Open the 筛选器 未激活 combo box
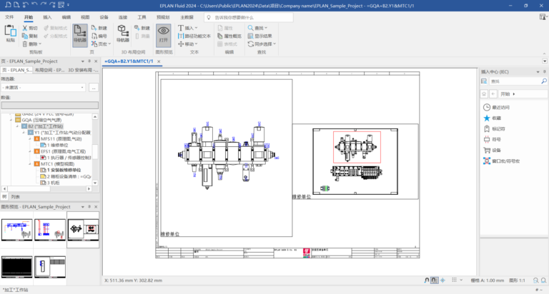The image size is (549, 294). click(44, 87)
